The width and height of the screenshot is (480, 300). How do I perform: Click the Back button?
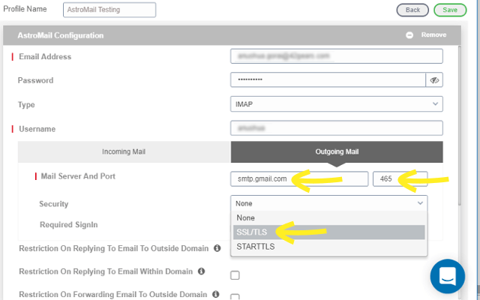pyautogui.click(x=412, y=10)
